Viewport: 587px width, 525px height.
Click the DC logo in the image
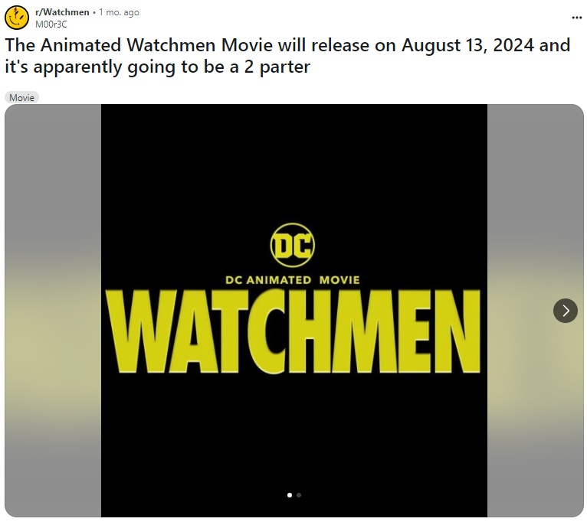[293, 245]
